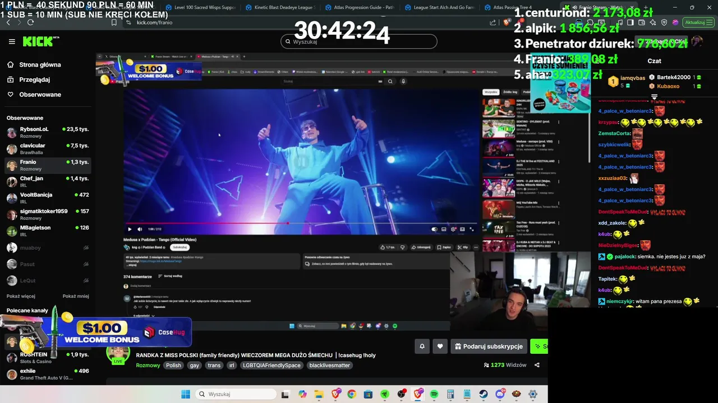
Task: Open the Kick sidebar hamburger menu
Action: coord(12,41)
